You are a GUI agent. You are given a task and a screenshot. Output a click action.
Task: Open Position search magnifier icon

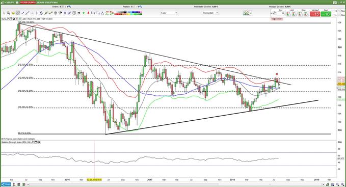click(141, 7)
